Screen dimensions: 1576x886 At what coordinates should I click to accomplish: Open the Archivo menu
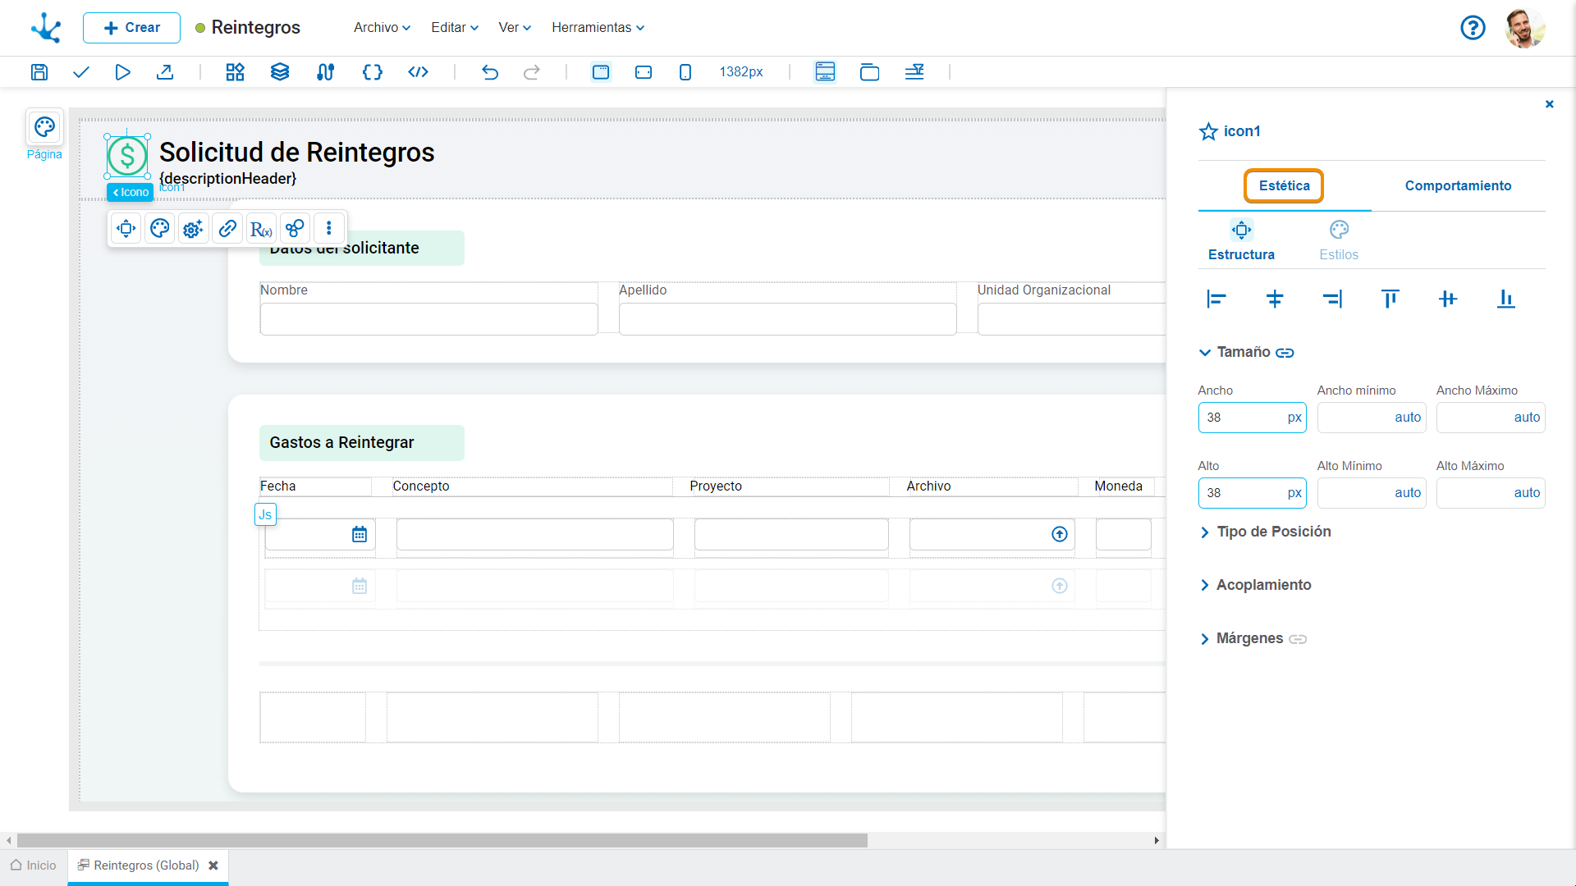[382, 28]
